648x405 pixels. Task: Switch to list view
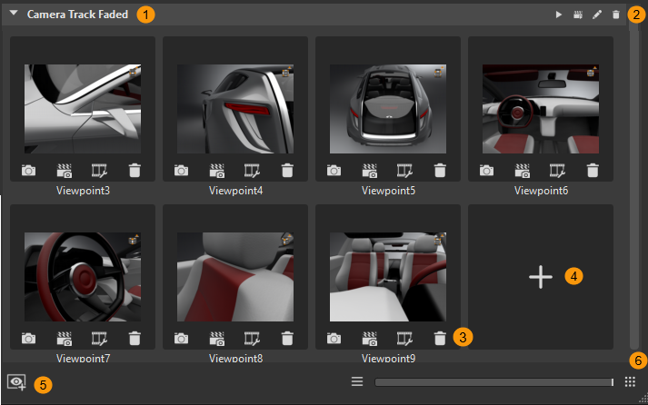(x=357, y=381)
